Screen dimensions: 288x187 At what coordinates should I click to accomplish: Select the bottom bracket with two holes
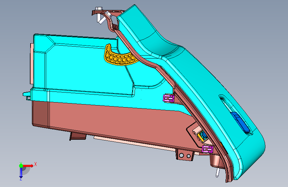[x=185, y=155]
